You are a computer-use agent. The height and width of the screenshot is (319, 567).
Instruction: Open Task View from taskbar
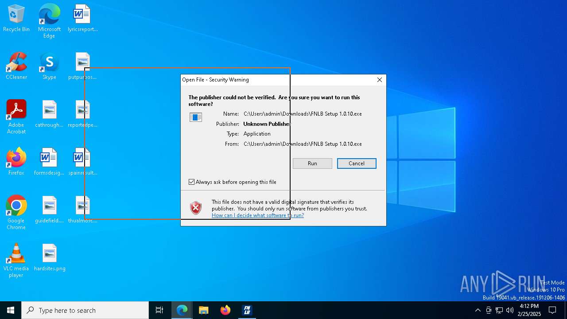tap(159, 310)
